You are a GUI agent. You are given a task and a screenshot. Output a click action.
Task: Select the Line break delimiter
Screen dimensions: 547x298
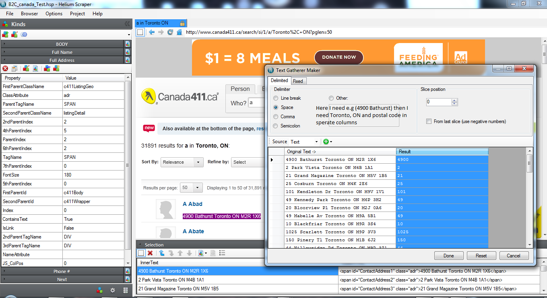pos(276,98)
